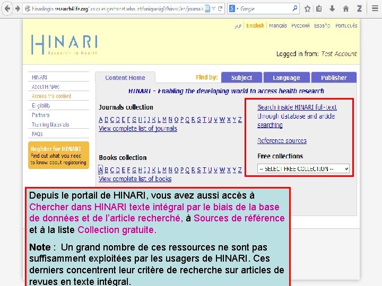Switch language to Português
The image size is (382, 286).
pyautogui.click(x=346, y=25)
